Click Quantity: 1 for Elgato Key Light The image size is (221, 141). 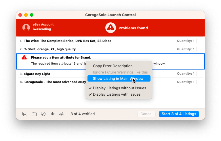click(186, 74)
